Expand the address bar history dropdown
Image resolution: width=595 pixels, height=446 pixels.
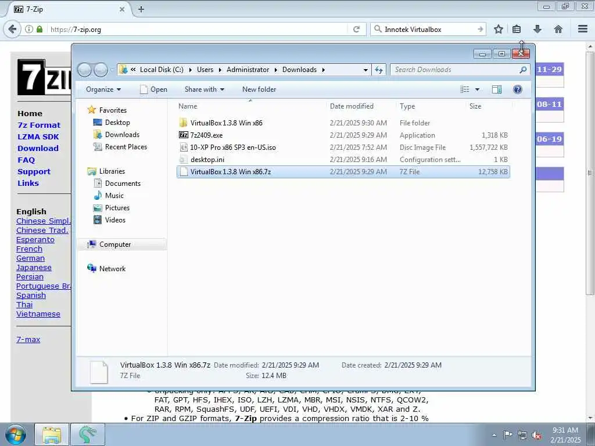365,70
